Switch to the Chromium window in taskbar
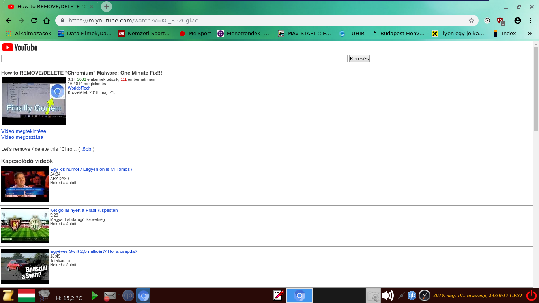 (x=299, y=296)
